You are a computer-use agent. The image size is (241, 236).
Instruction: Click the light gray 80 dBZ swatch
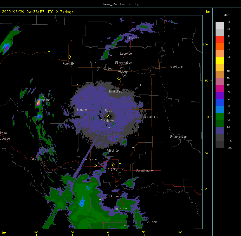click(x=220, y=25)
